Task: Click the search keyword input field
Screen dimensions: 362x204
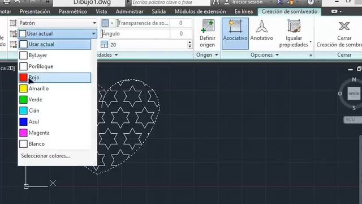Action: tap(171, 2)
